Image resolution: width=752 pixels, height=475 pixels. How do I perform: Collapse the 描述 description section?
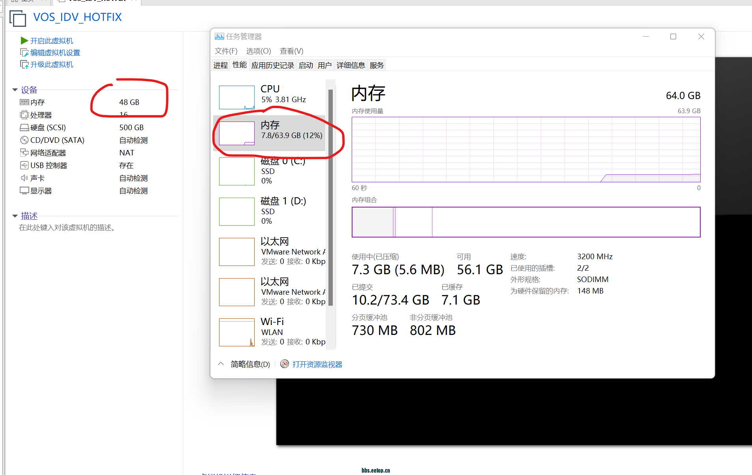[15, 216]
